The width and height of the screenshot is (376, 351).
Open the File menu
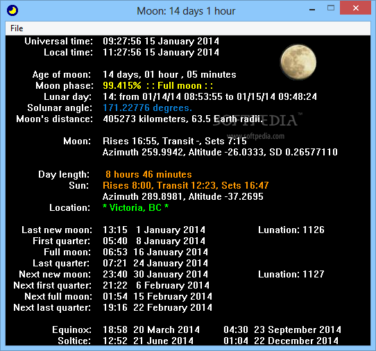point(17,28)
